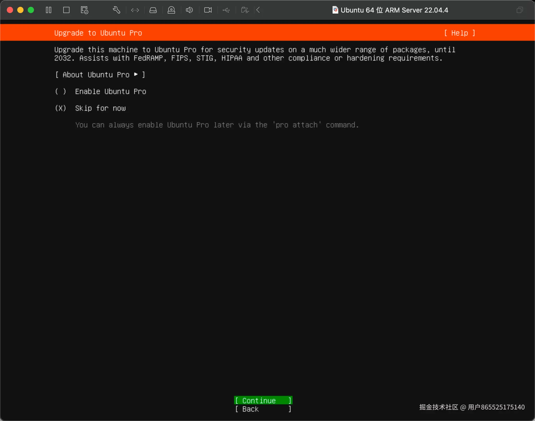The height and width of the screenshot is (421, 535).
Task: Collapse toolbar with left chevron
Action: 258,10
